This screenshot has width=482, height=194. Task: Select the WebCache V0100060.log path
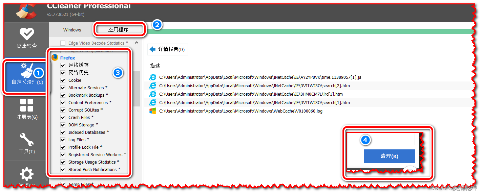[241, 111]
